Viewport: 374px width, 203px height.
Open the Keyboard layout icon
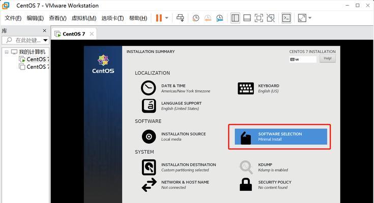pos(246,88)
